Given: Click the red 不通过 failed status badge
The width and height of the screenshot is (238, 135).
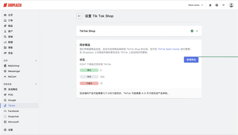Looking at the screenshot, I should click(89, 83).
